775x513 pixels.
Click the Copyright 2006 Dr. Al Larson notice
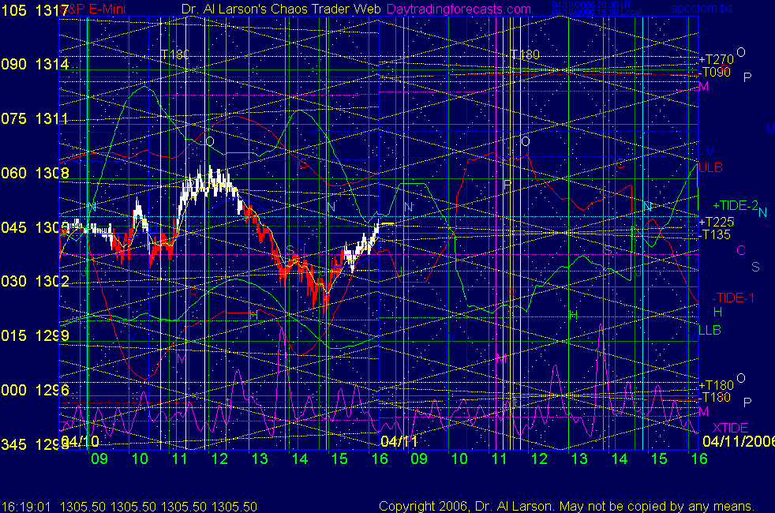(x=567, y=506)
